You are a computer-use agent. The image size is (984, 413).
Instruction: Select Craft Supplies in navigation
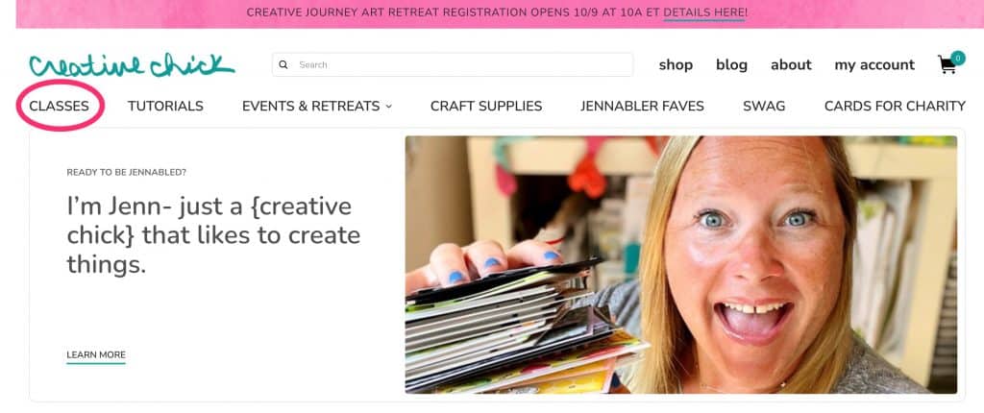486,106
